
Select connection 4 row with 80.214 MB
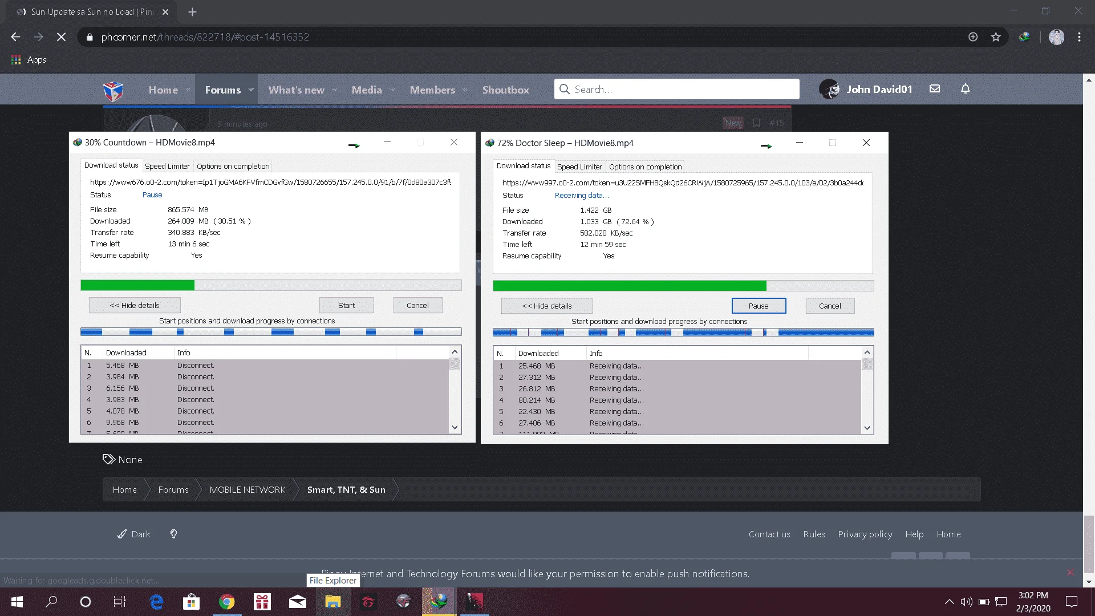pos(677,400)
